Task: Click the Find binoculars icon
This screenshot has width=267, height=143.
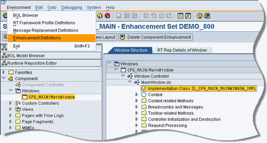Action: (x=127, y=16)
